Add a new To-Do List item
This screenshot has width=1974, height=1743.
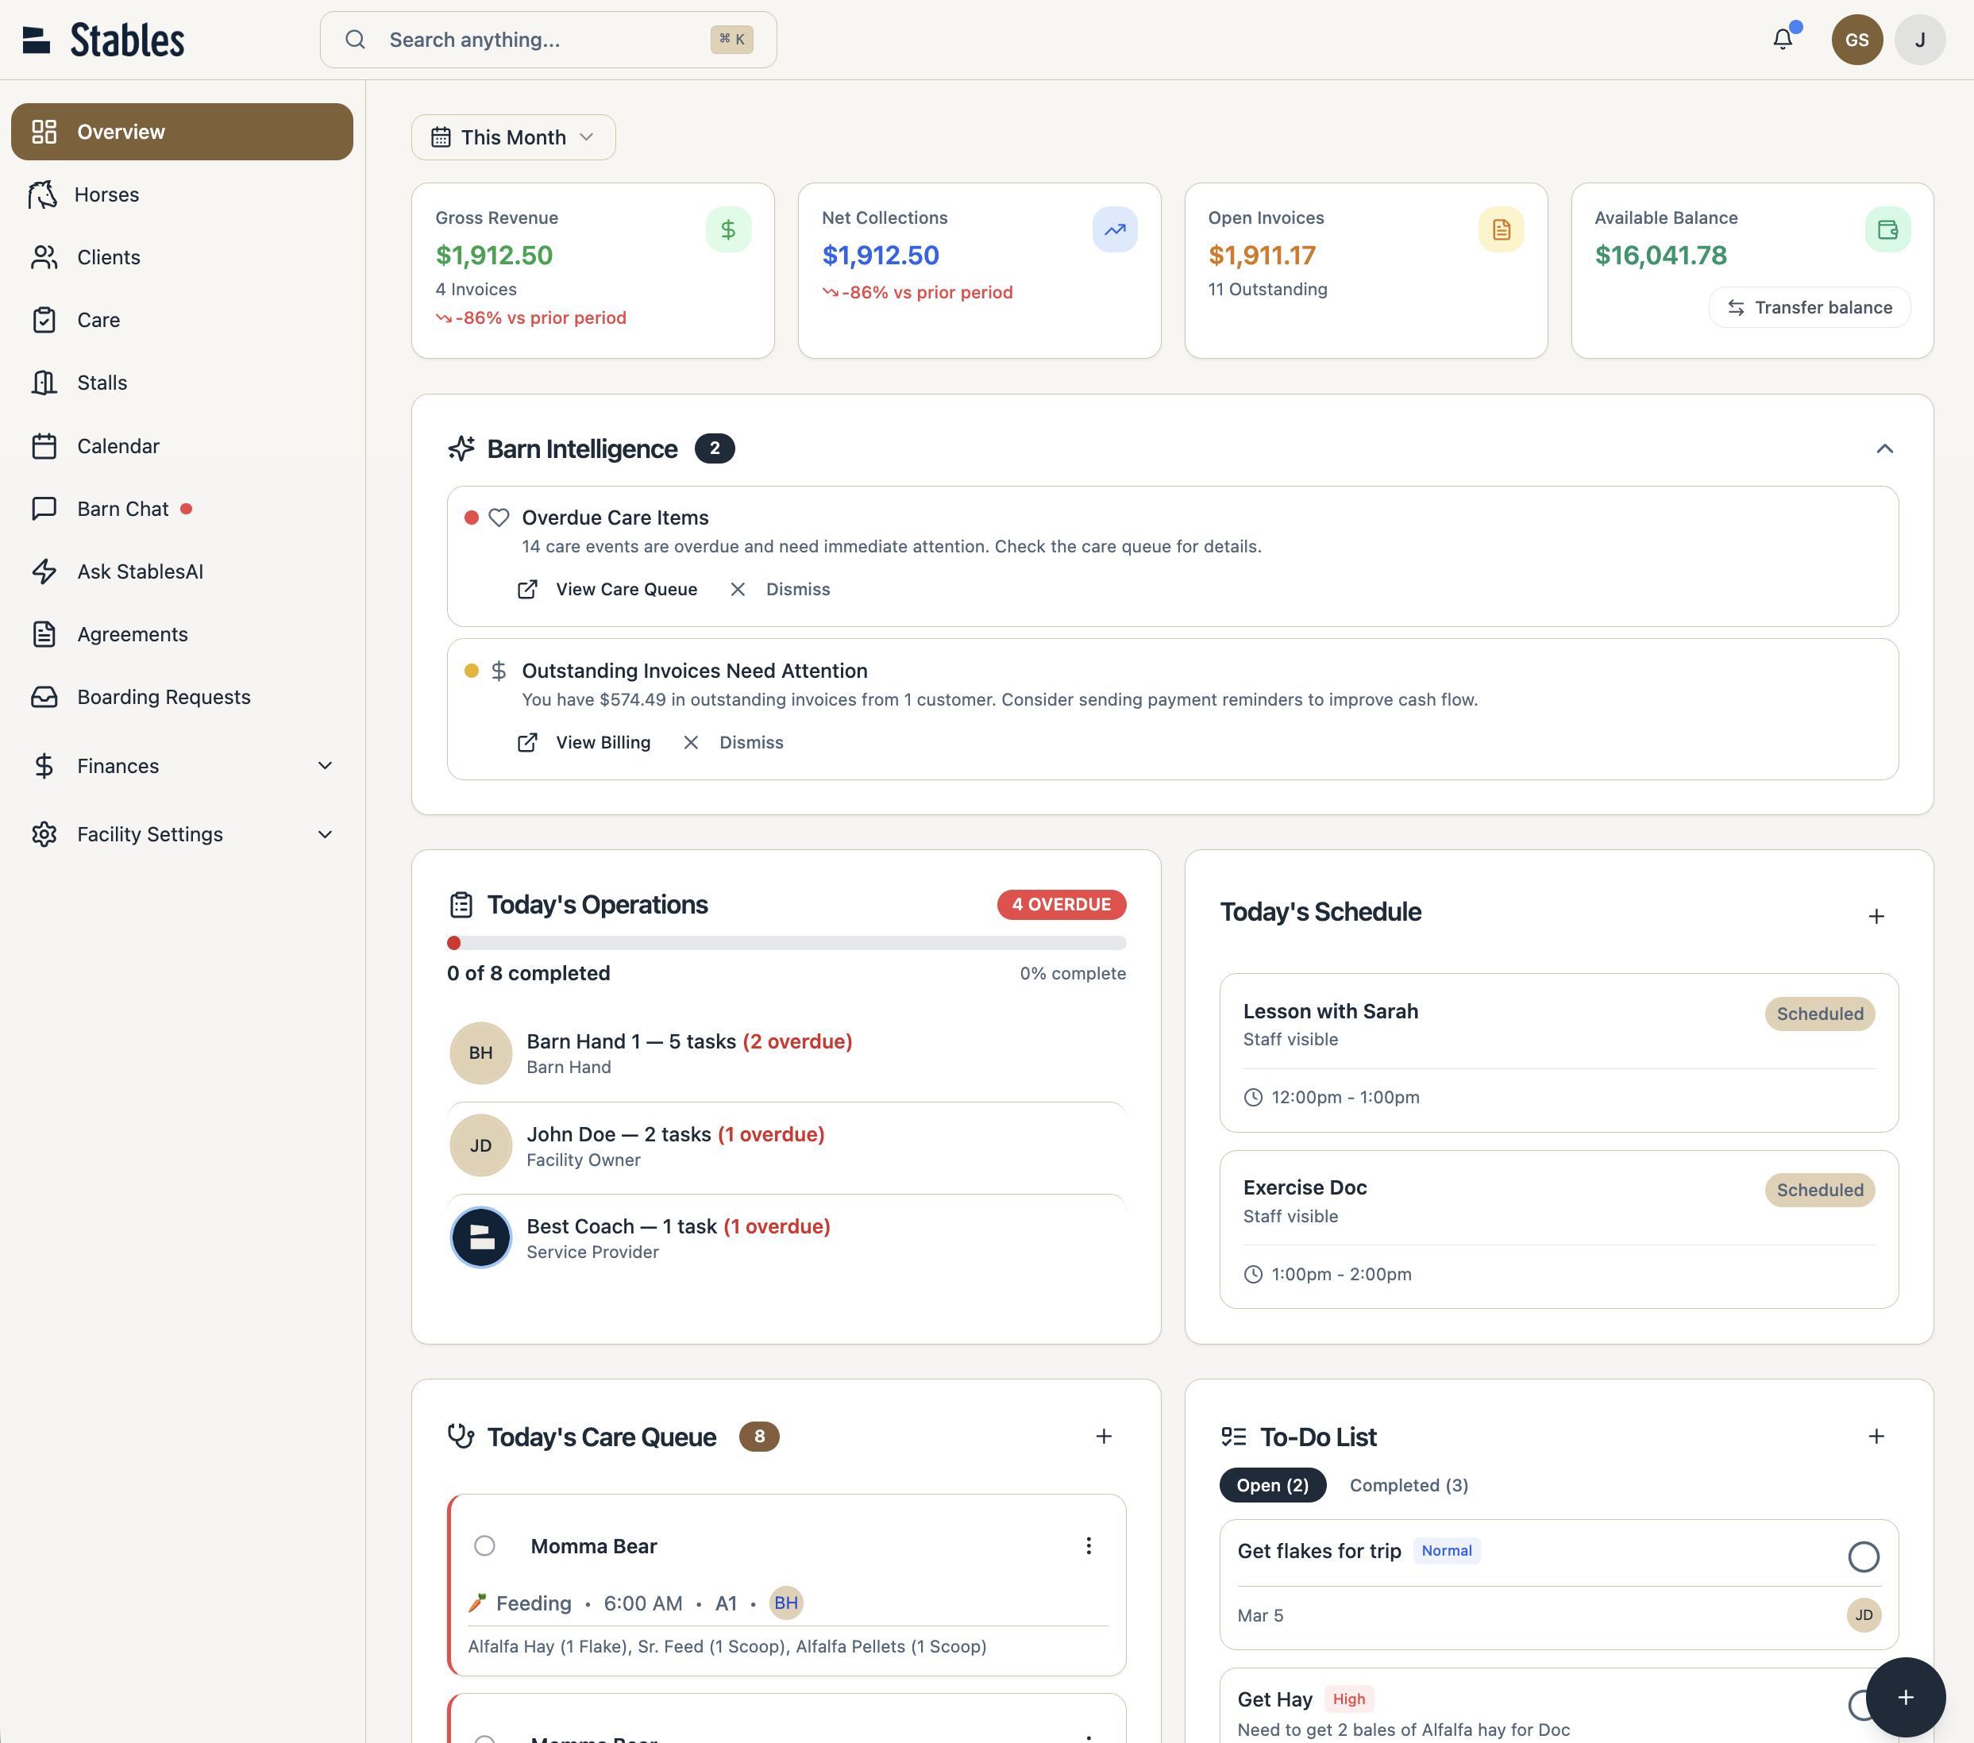(1876, 1436)
